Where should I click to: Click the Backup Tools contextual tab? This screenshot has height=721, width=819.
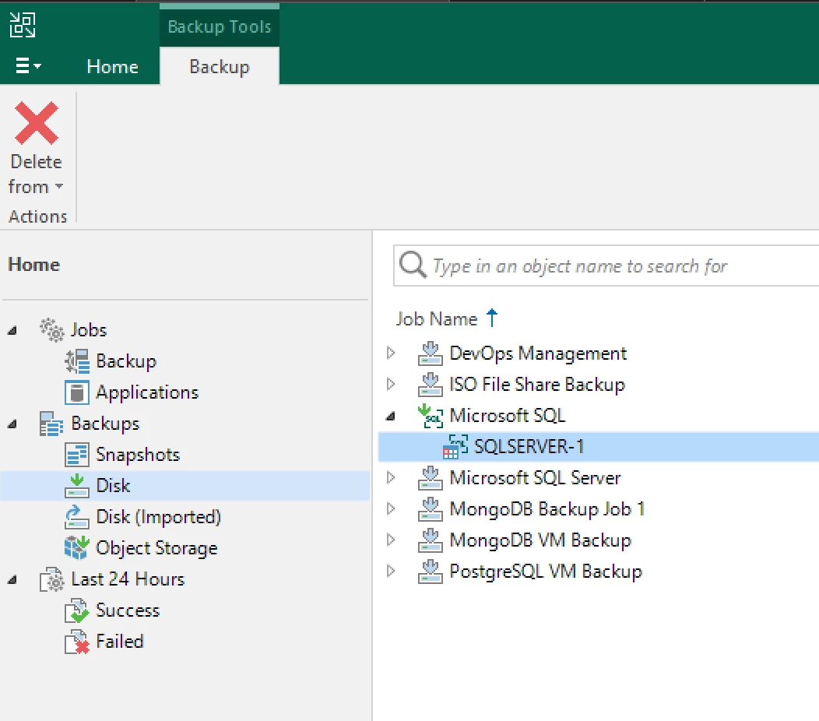pyautogui.click(x=220, y=26)
